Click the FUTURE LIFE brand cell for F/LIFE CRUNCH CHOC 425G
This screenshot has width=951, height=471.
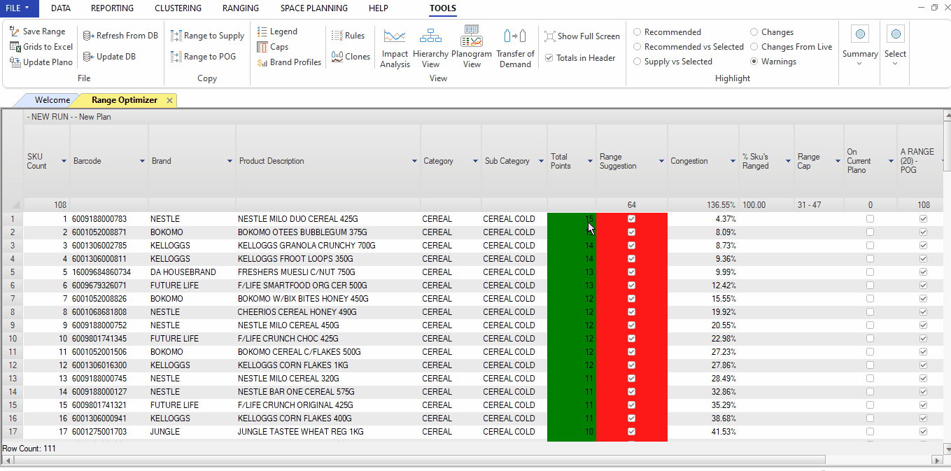click(x=192, y=339)
